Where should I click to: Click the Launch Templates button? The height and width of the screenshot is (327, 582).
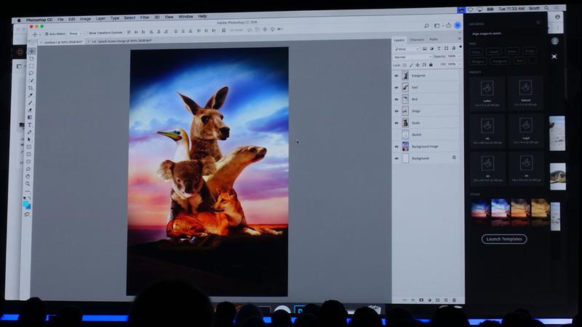coord(504,238)
